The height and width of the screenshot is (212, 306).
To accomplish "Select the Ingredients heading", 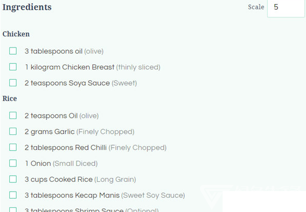I will (x=27, y=7).
